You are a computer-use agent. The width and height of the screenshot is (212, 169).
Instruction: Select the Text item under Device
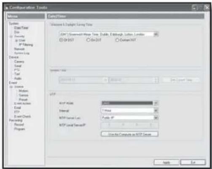(x=17, y=74)
